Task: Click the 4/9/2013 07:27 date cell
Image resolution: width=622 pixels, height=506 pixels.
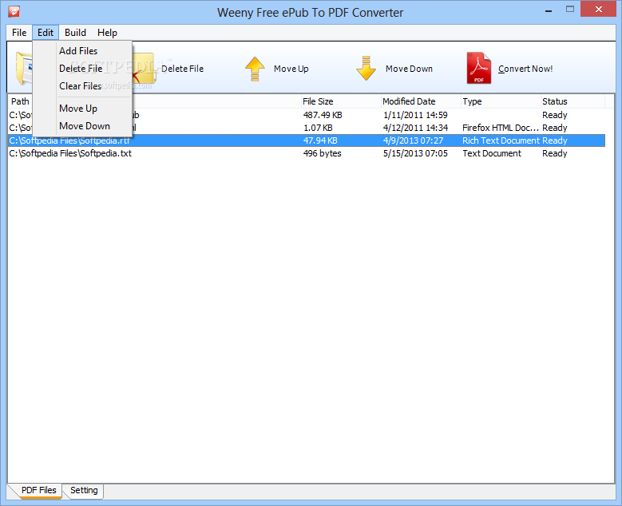Action: 413,140
